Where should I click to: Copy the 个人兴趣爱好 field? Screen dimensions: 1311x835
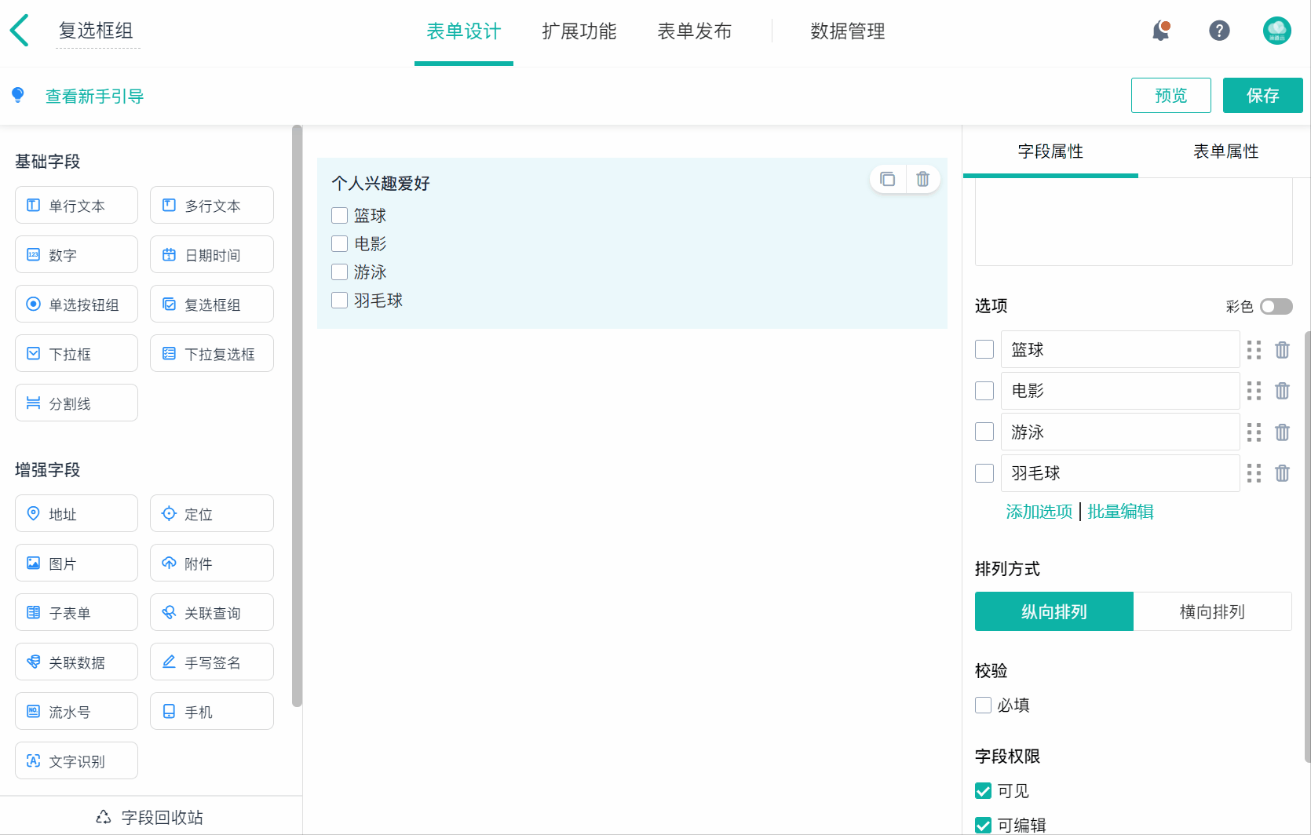pos(888,180)
